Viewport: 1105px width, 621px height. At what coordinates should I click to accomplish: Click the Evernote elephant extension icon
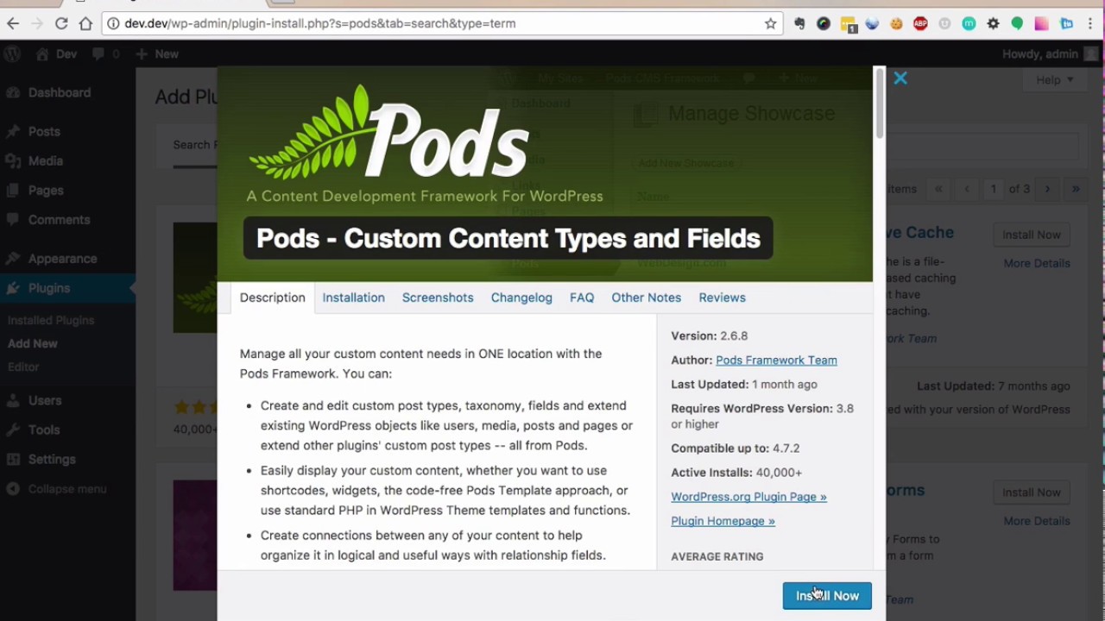point(799,24)
